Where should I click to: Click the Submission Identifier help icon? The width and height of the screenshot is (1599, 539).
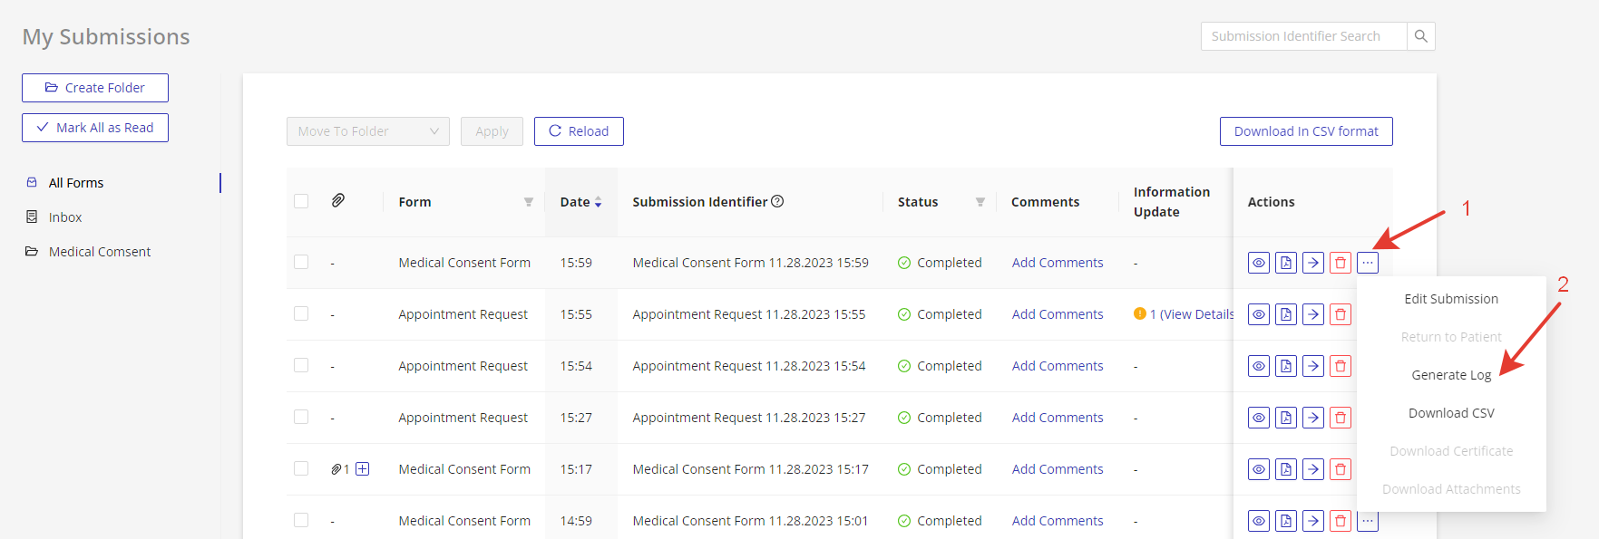click(777, 201)
